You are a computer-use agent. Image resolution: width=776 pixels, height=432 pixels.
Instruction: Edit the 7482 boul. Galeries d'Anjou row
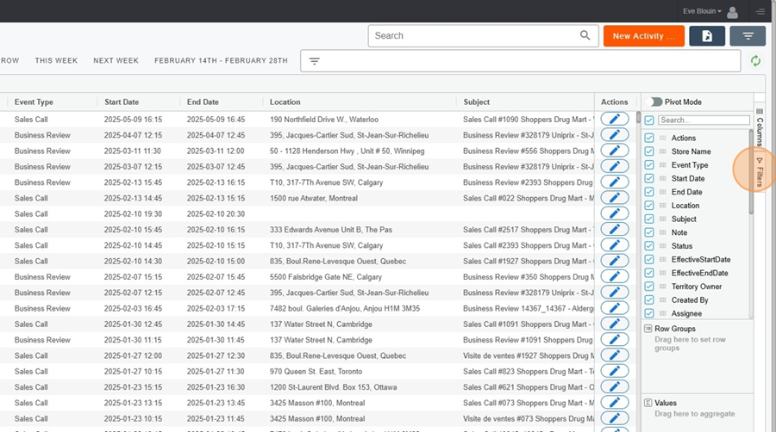click(615, 308)
